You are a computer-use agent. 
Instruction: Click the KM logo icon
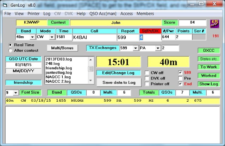(x=214, y=23)
